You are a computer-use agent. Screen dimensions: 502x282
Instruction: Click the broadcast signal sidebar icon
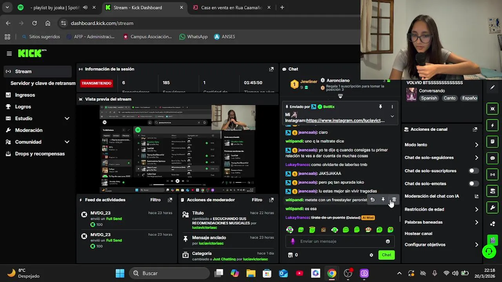coord(493,175)
